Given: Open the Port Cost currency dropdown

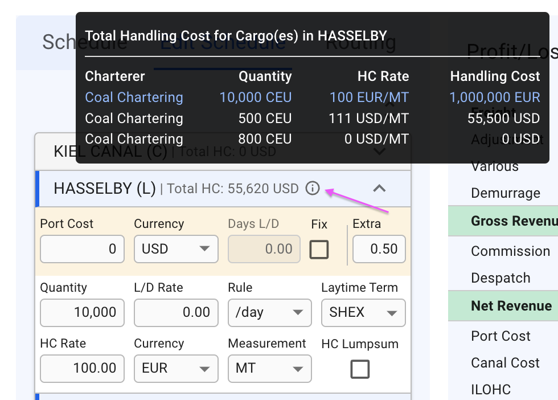Looking at the screenshot, I should click(x=176, y=249).
